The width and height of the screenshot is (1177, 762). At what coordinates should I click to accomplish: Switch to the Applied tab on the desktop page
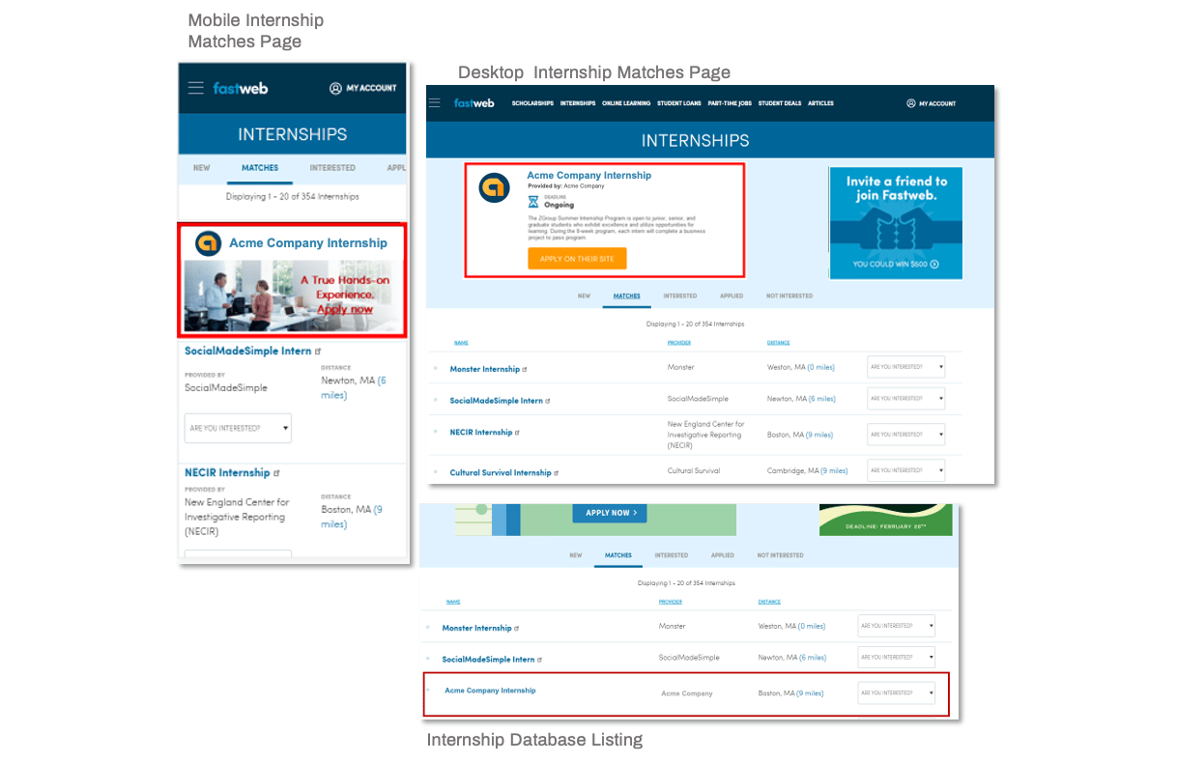[732, 296]
